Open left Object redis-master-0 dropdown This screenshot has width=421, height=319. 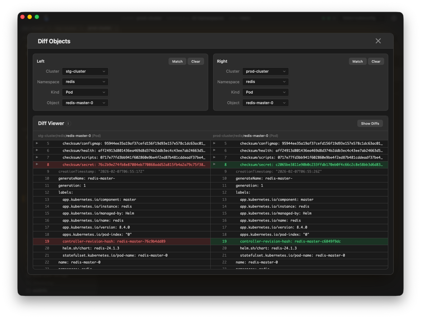[x=85, y=103]
